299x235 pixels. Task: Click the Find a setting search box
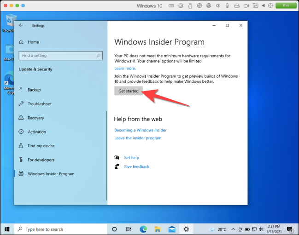pyautogui.click(x=60, y=56)
